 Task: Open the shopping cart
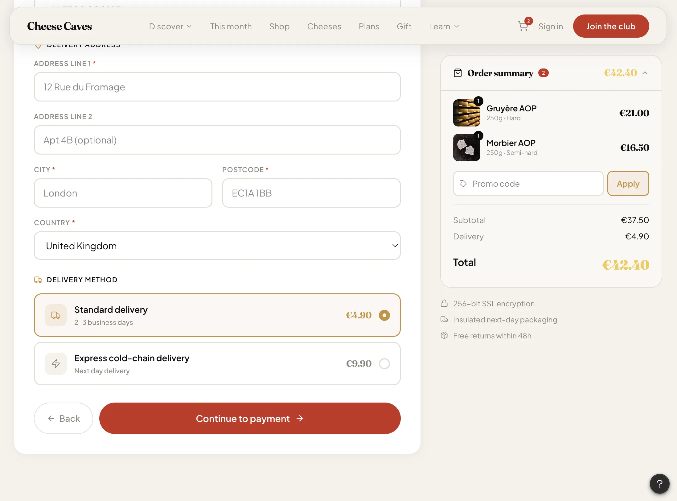click(x=523, y=26)
